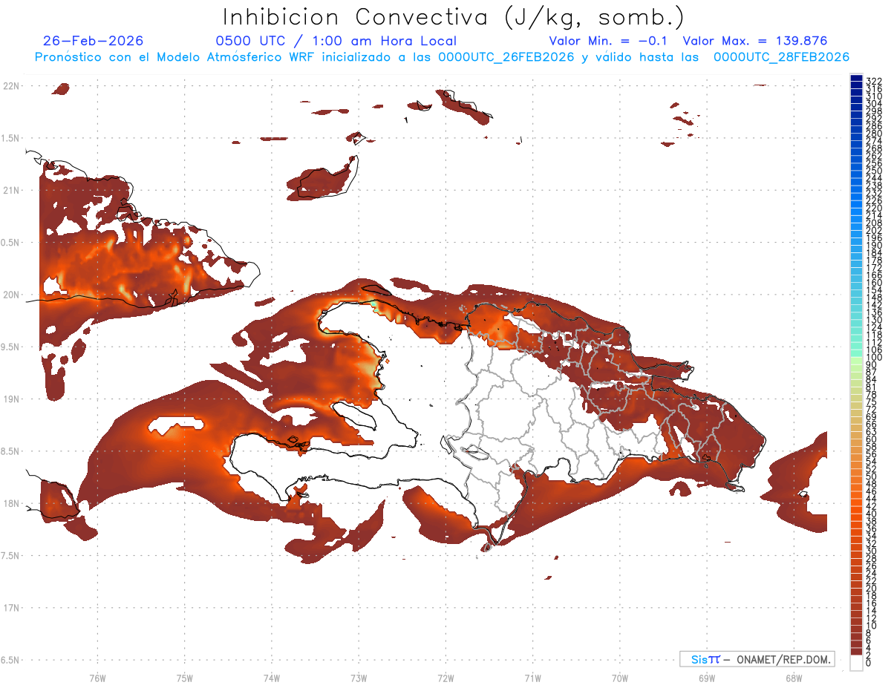Viewport: 891px width, 688px height.
Task: Click the title 'Inhibicion Convectiva (J/kg, somb.)'
Action: [453, 18]
